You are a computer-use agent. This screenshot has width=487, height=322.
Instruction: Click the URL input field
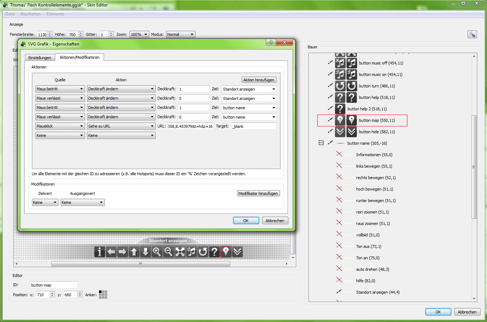pos(190,126)
